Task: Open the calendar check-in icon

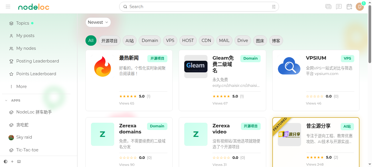Action: coord(349,7)
